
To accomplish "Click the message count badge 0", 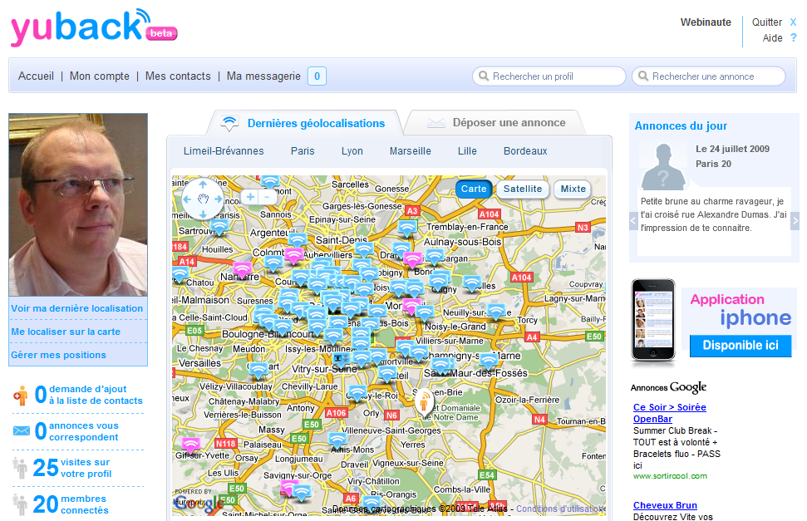I will pyautogui.click(x=317, y=76).
